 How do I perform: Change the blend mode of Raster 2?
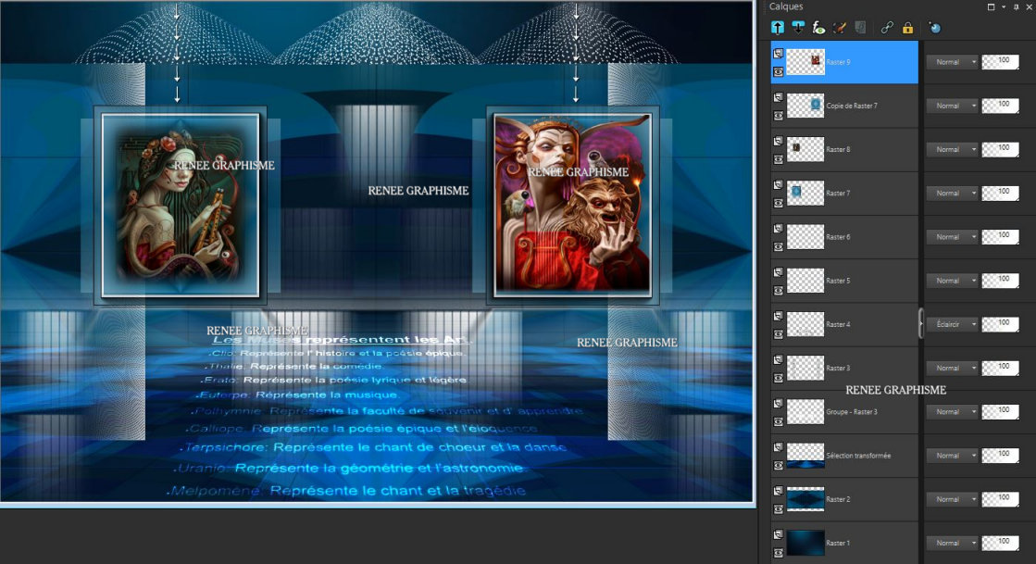(x=952, y=499)
